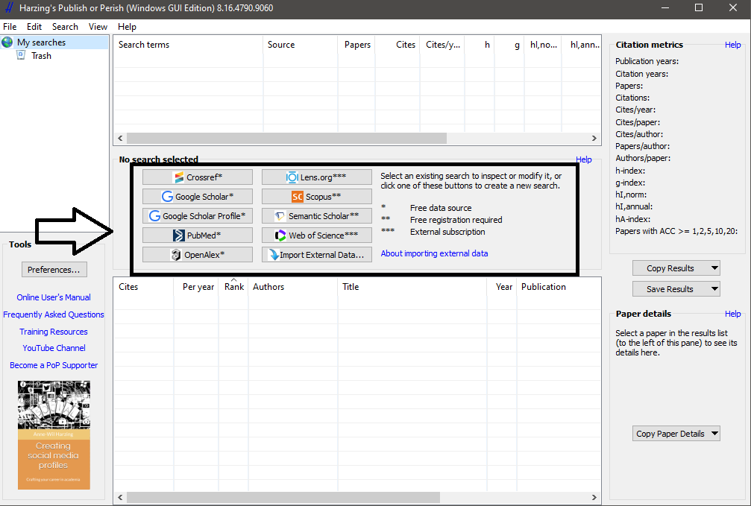Image resolution: width=751 pixels, height=506 pixels.
Task: Sort results by Rank column
Action: tap(233, 287)
